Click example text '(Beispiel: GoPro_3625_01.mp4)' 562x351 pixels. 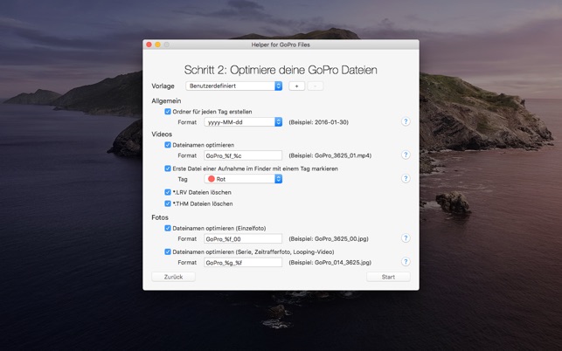click(x=330, y=155)
